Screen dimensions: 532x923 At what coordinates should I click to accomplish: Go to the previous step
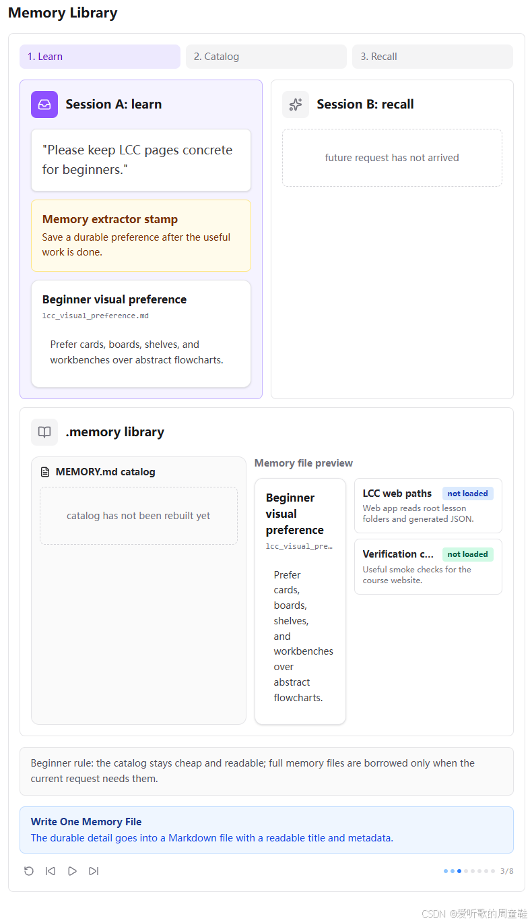(51, 871)
